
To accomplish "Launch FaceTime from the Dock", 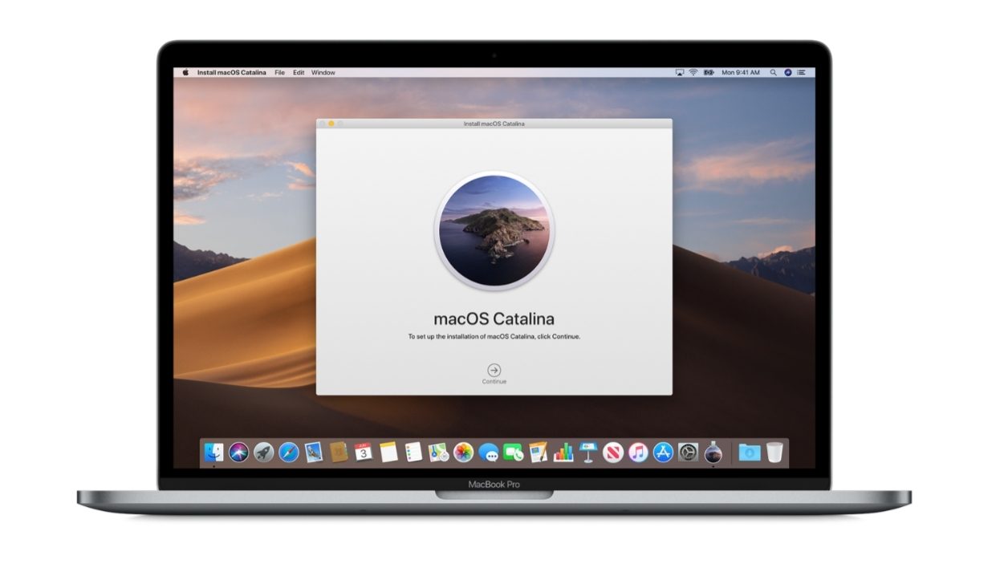I will [x=513, y=452].
